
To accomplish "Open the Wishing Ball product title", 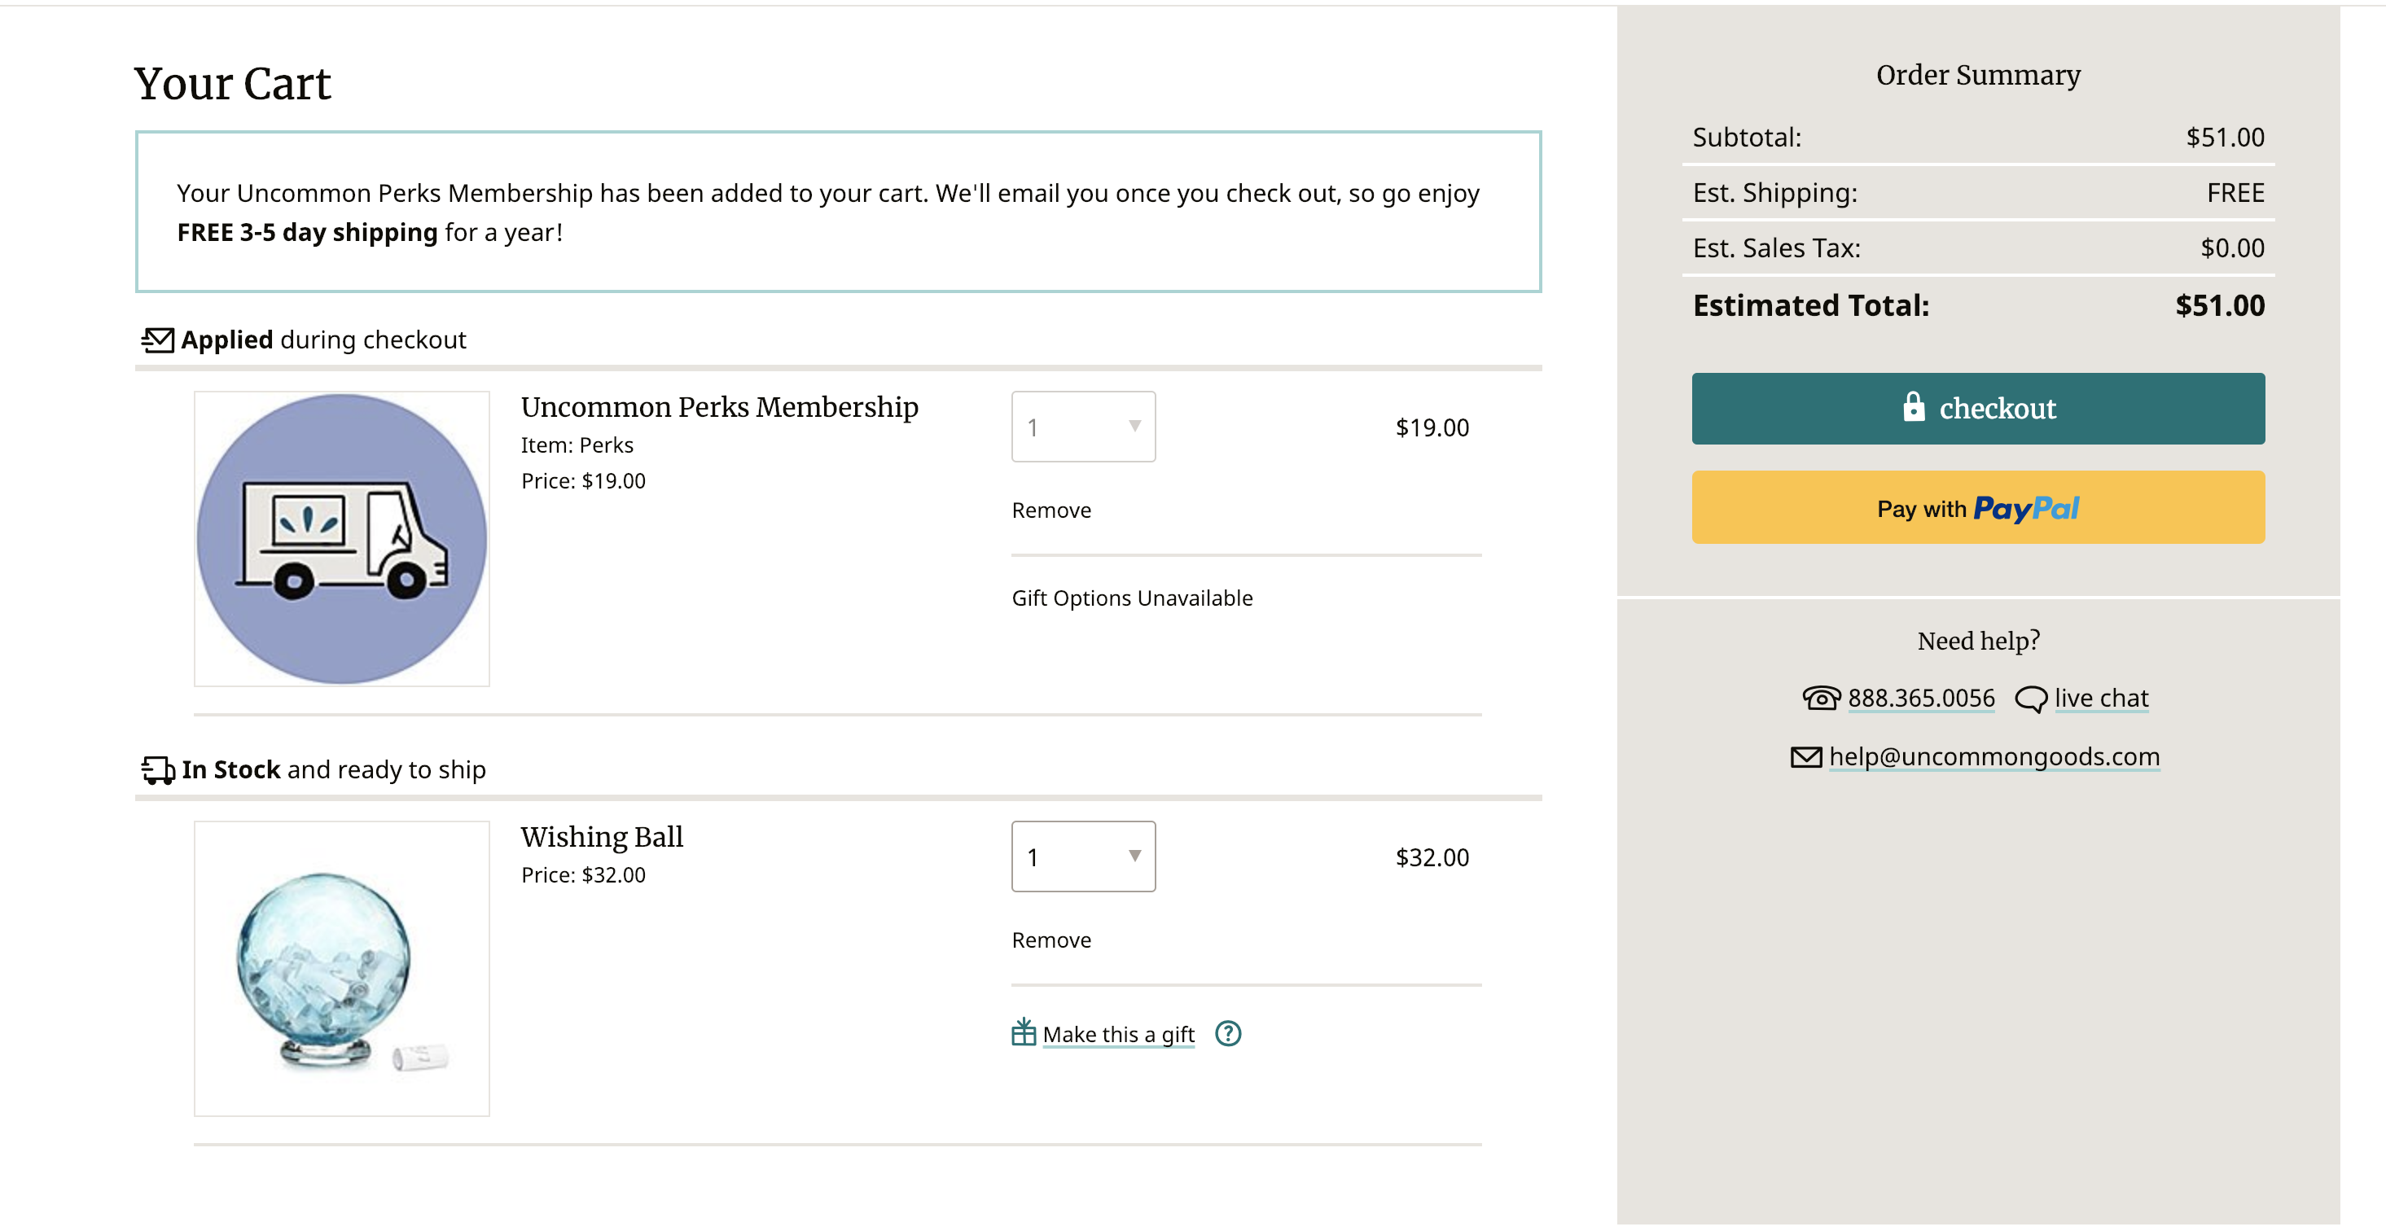I will coord(601,837).
